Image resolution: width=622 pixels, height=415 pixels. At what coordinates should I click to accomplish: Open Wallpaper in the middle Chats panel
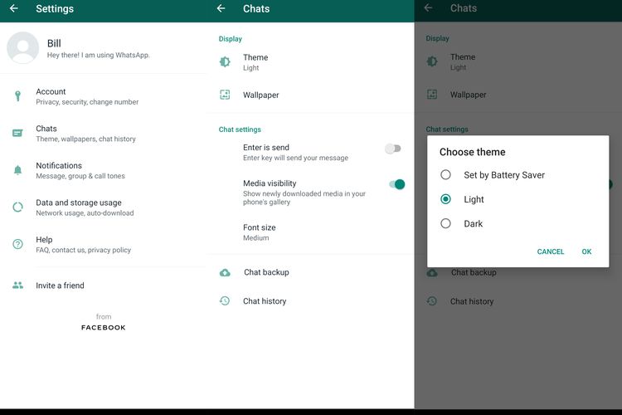311,95
